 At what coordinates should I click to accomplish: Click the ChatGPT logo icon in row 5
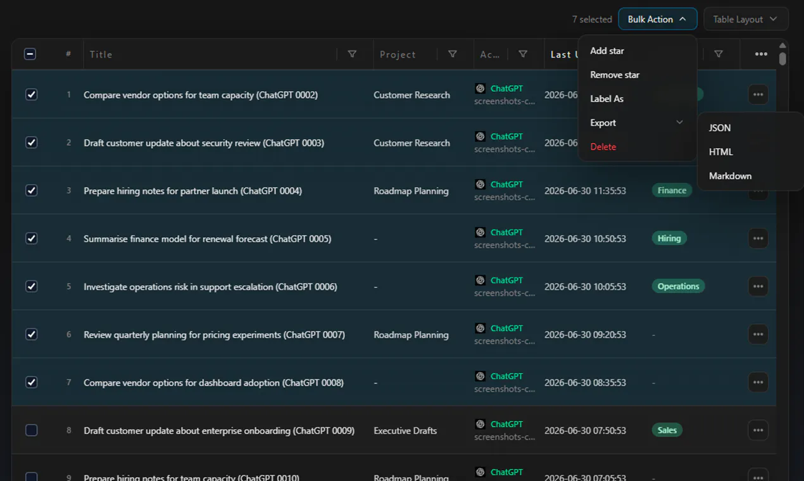click(481, 280)
